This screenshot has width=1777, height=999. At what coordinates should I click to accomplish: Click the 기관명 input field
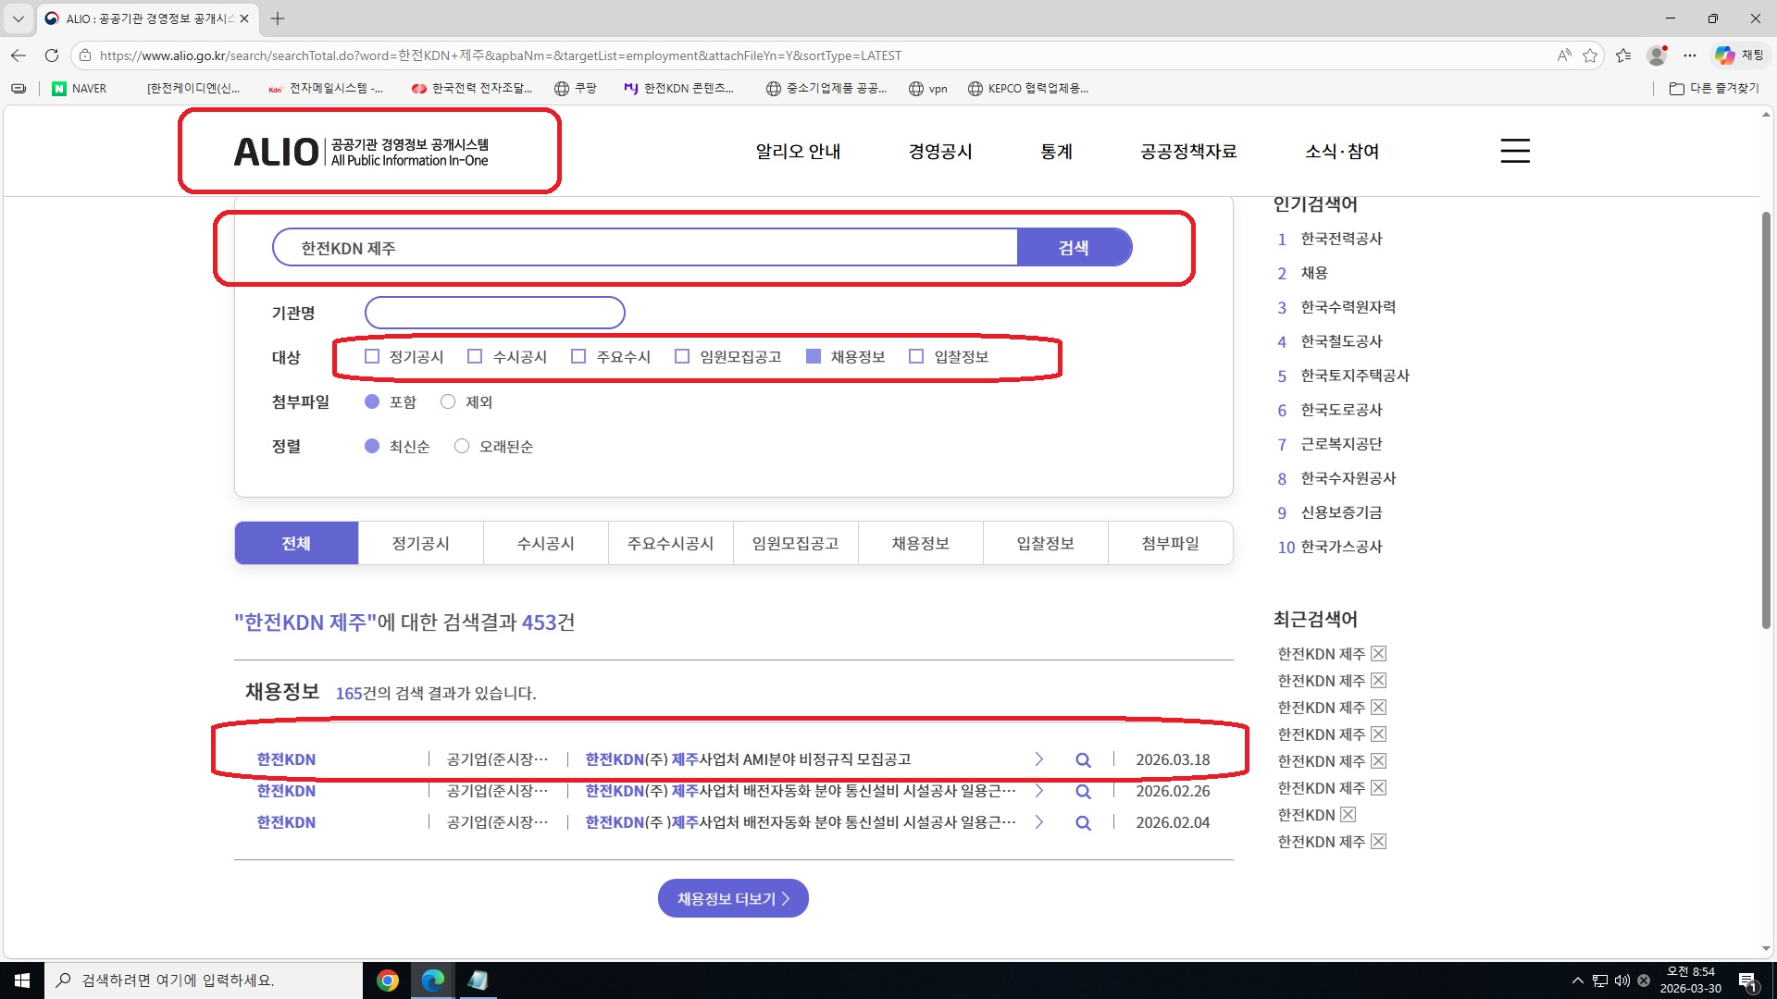pyautogui.click(x=495, y=313)
